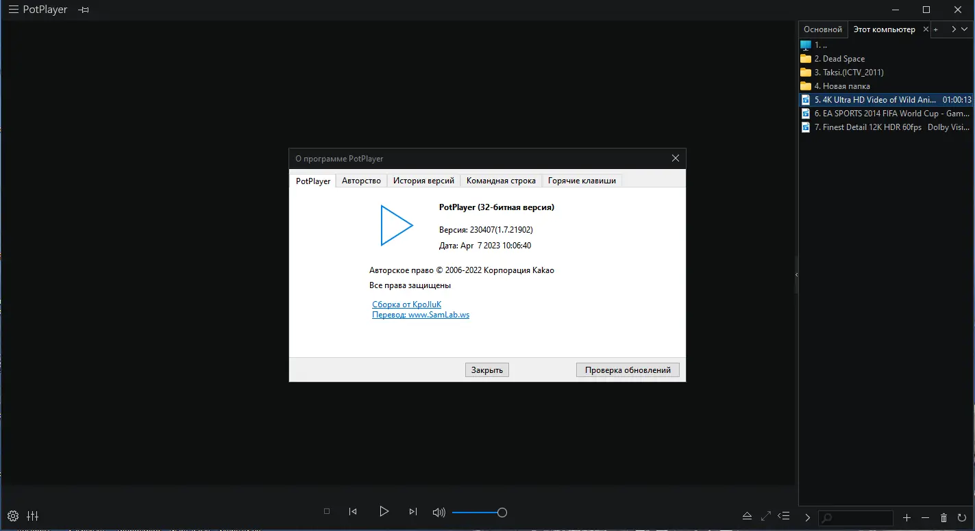Select the fullscreen diagonal-arrows icon
Image resolution: width=975 pixels, height=531 pixels.
[765, 516]
